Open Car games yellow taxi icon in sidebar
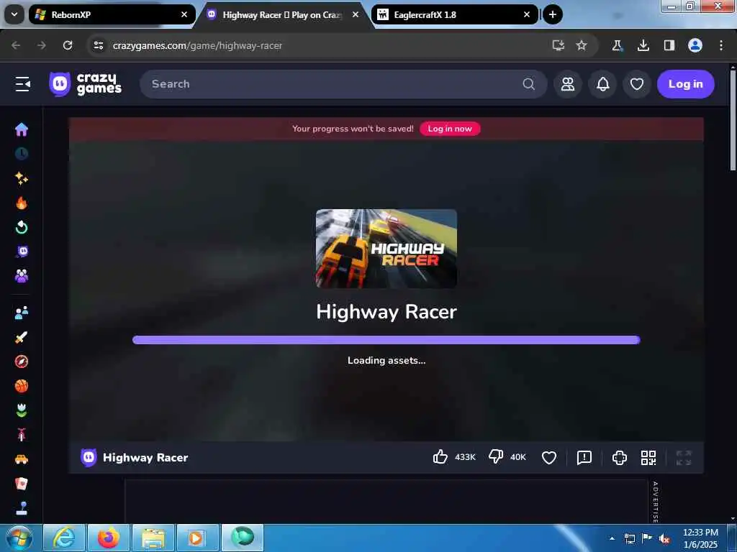737x552 pixels. [21, 459]
